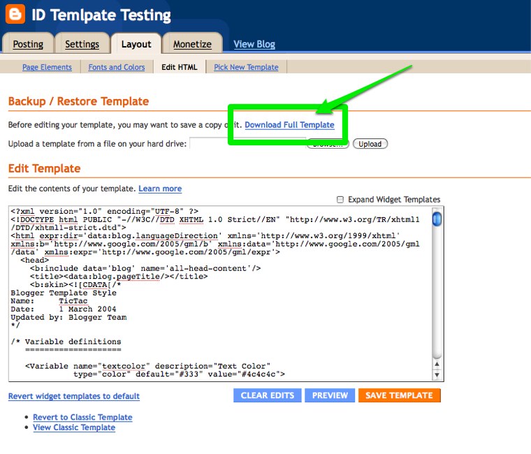Enable the Expand Widget Templates checkbox

point(340,200)
